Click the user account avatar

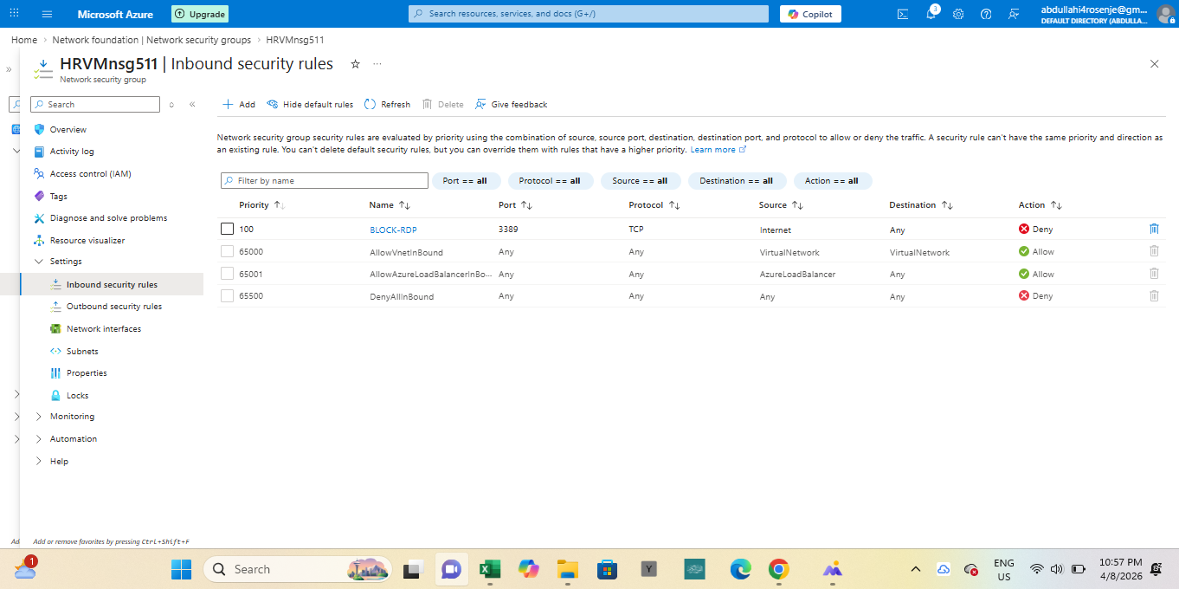[x=1165, y=14]
